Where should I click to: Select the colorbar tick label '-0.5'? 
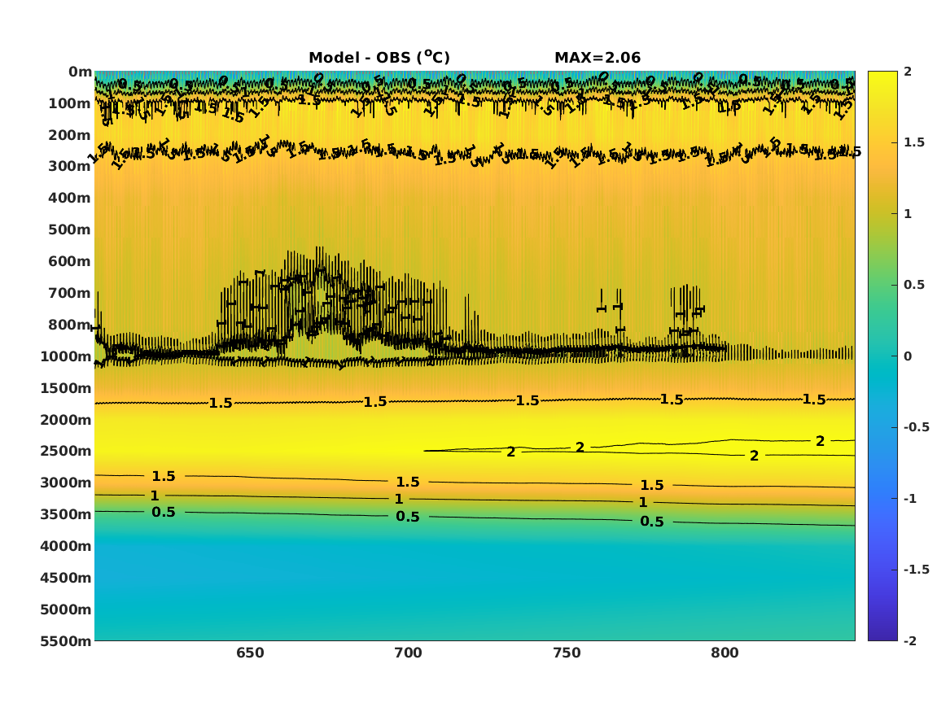[916, 427]
